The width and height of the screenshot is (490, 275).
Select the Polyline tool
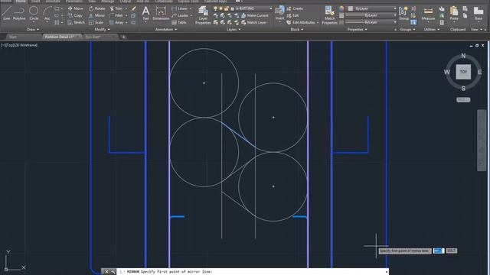[19, 13]
